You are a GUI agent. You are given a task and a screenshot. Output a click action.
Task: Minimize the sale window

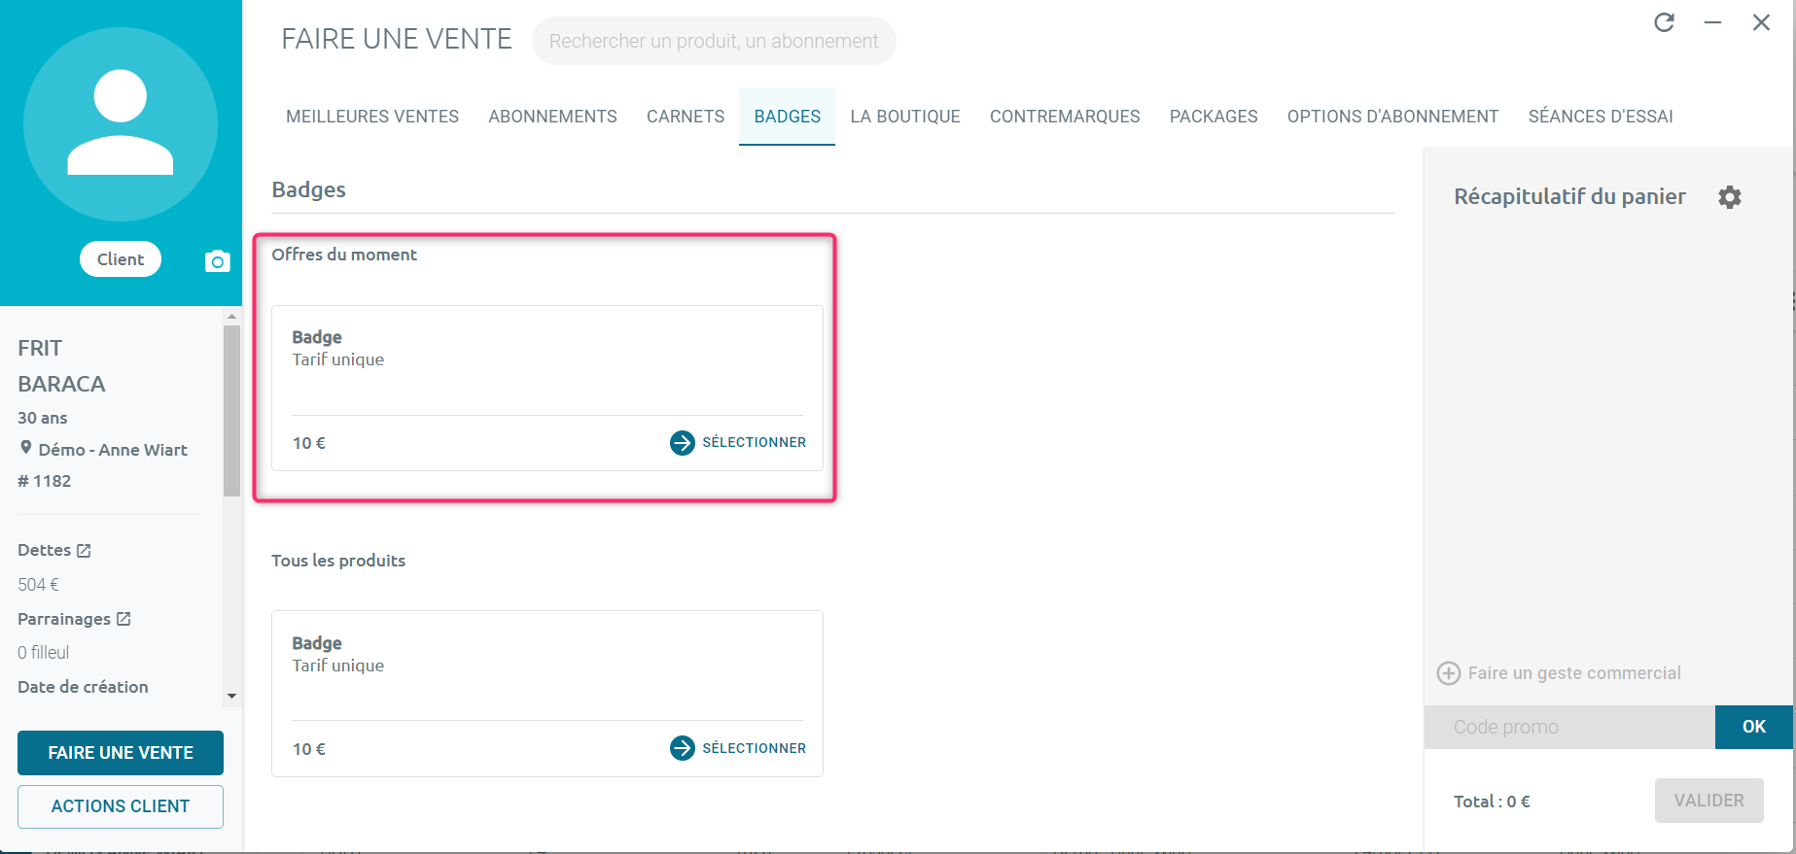click(x=1713, y=22)
